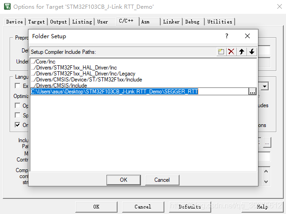Click the Include Paths '...' button behind dialog
The width and height of the screenshot is (286, 214).
point(267,143)
